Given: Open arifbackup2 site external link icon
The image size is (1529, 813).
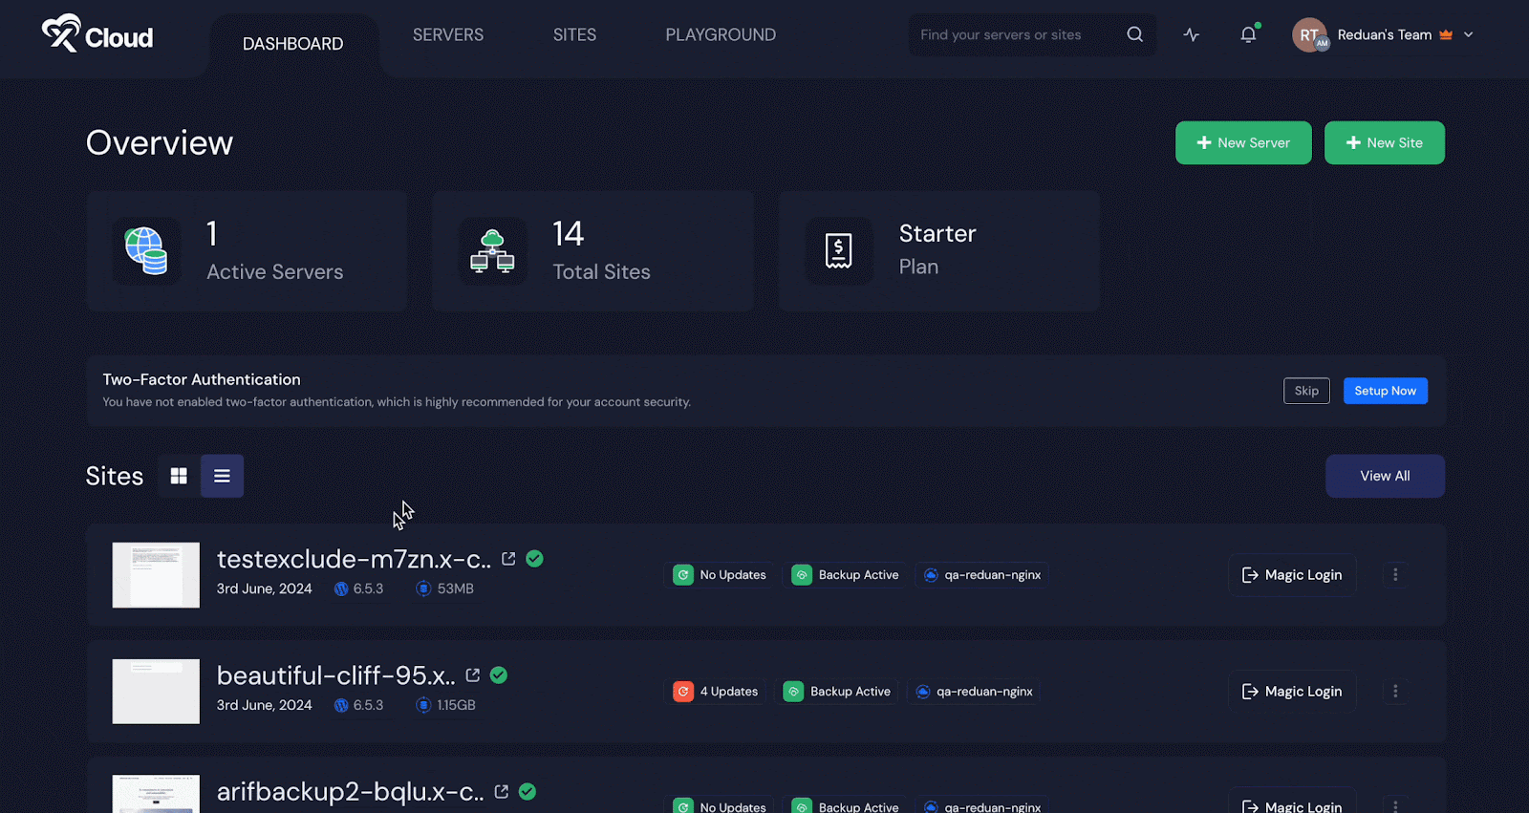Looking at the screenshot, I should coord(501,792).
